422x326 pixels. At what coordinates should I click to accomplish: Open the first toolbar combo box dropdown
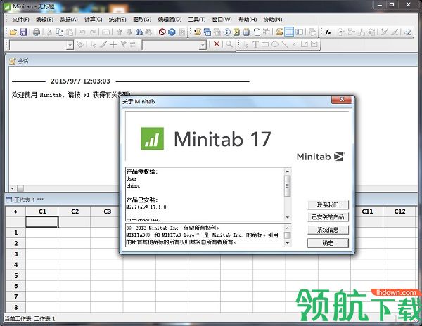tap(70, 45)
